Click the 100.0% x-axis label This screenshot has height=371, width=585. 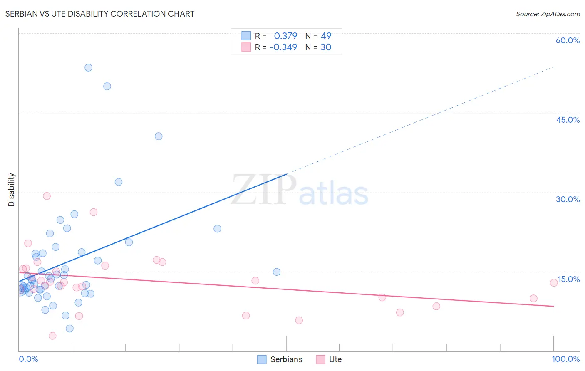566,359
